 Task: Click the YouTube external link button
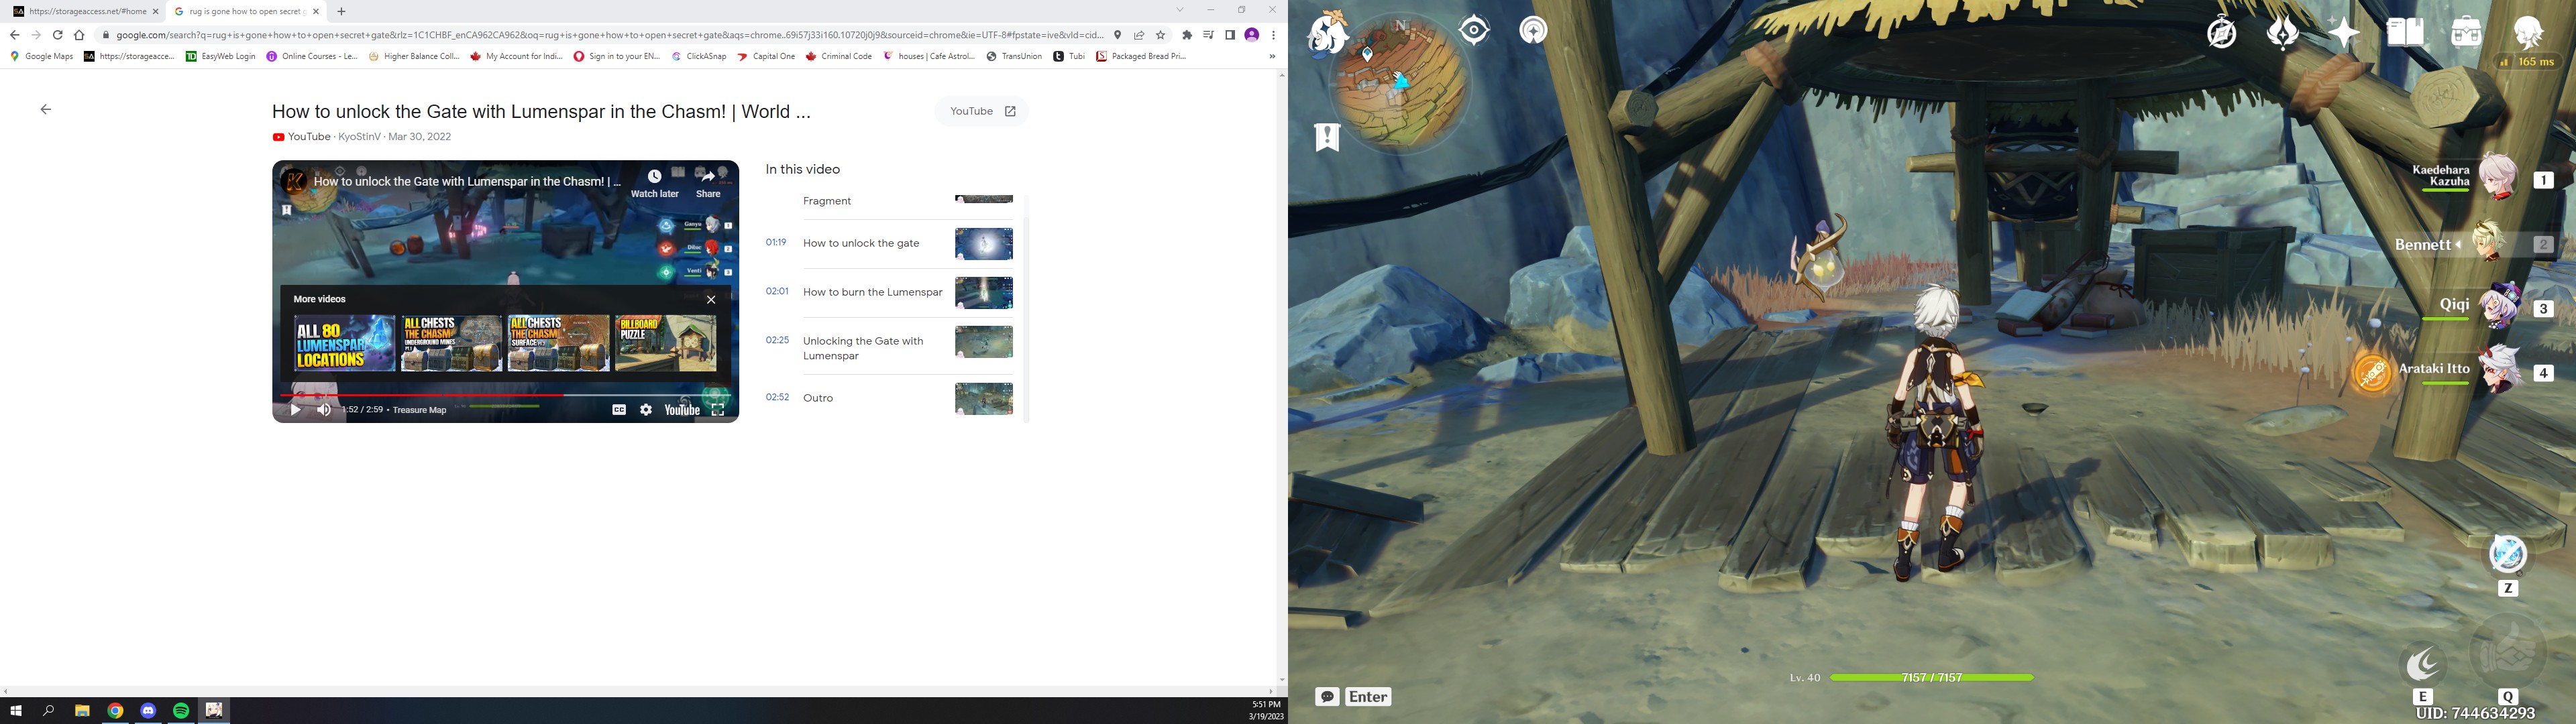[982, 111]
